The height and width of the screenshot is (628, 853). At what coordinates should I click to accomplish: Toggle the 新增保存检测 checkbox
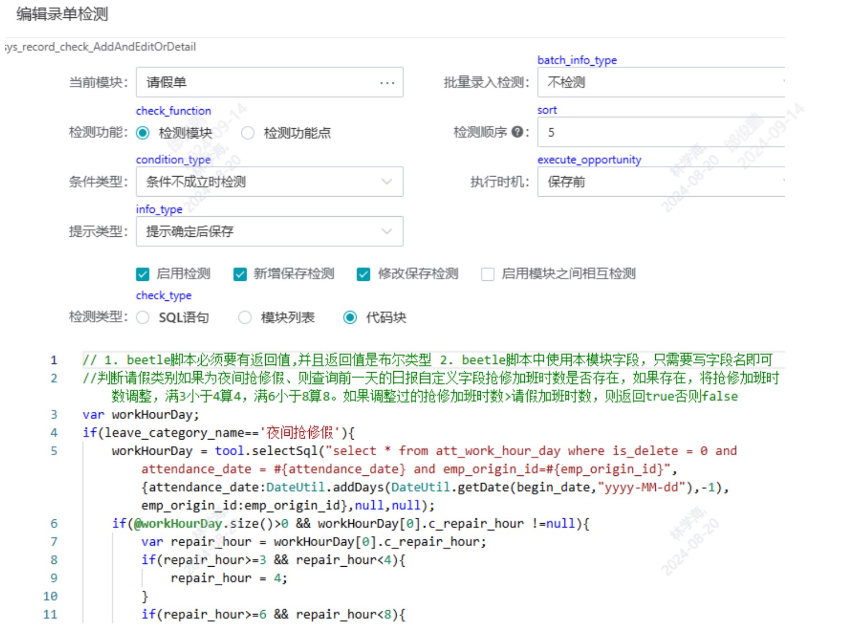(240, 274)
